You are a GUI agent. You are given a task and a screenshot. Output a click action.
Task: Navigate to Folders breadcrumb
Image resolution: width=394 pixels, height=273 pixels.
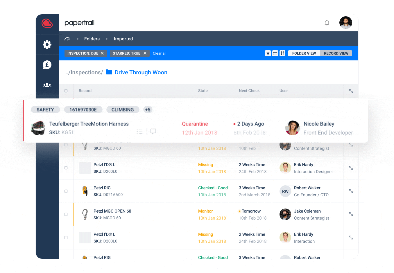tap(92, 39)
